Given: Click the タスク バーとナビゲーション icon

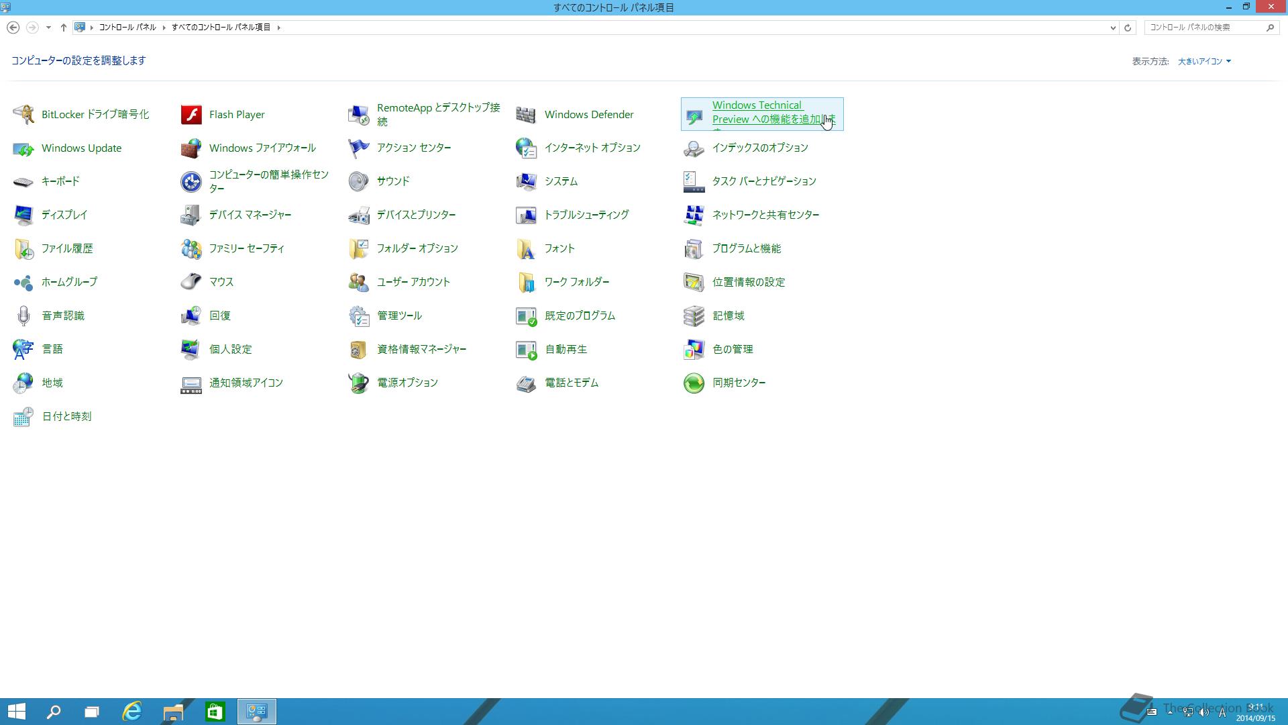Looking at the screenshot, I should [694, 181].
